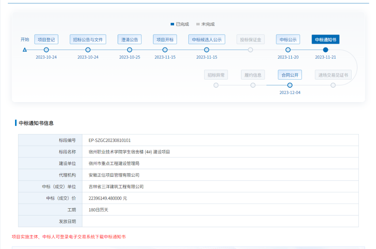376x249 pixels.
Task: Click the red notice about downloading 中标通知书
Action: (x=69, y=237)
